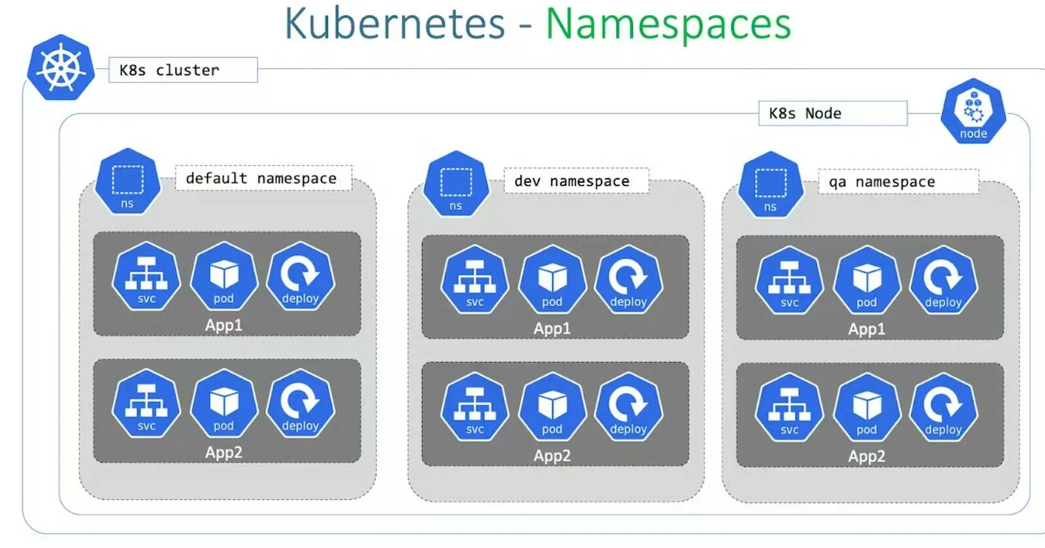Click pod icon of App1 in default namespace

223,276
